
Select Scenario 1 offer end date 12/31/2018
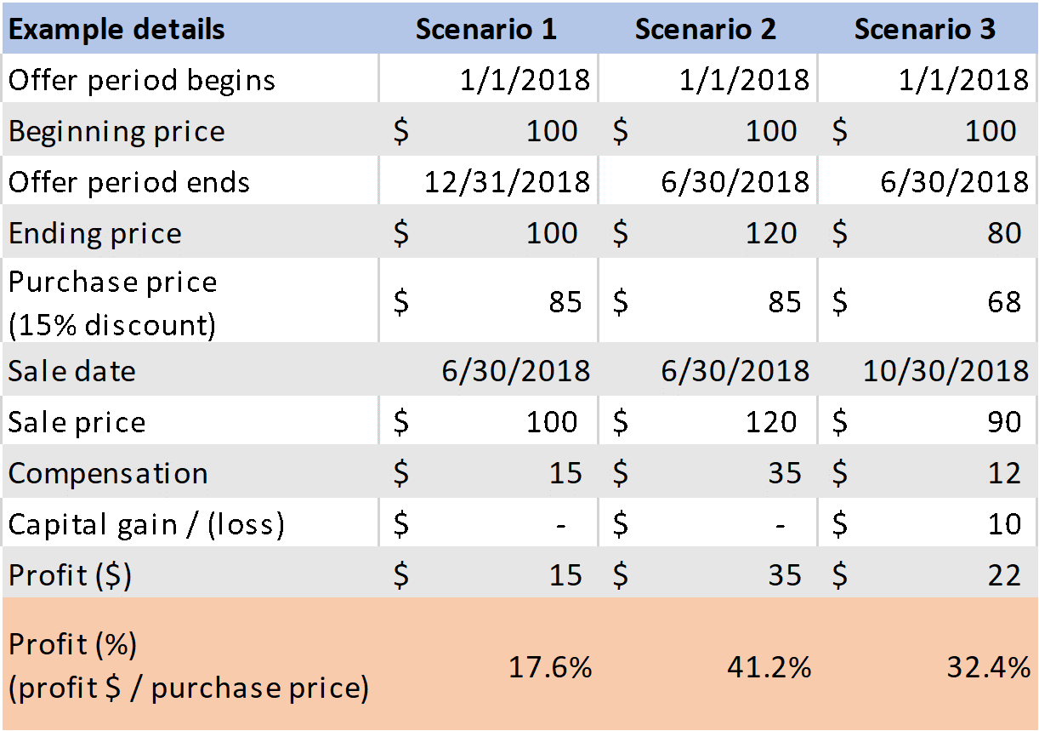(x=508, y=181)
